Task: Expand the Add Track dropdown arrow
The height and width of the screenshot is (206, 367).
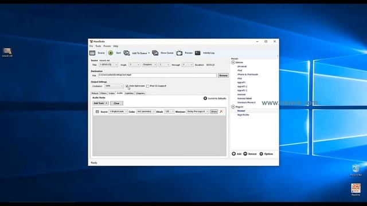Action: pyautogui.click(x=107, y=103)
